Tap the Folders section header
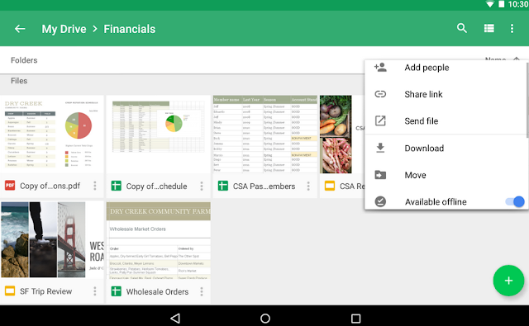 coord(24,60)
